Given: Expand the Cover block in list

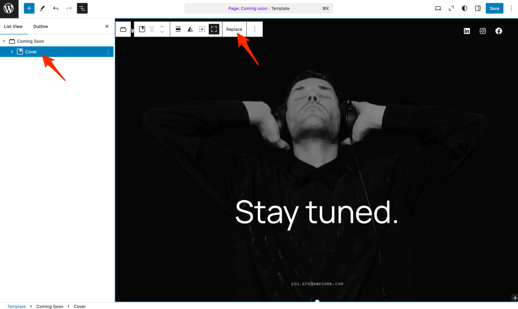Looking at the screenshot, I should pos(12,52).
